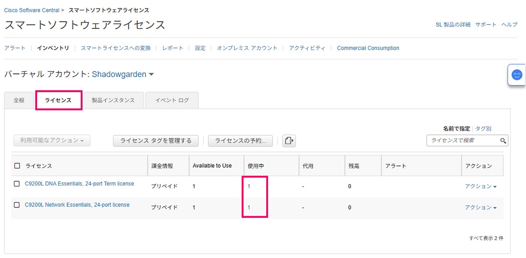Click the ライセンス タグを管理する button

(x=156, y=141)
